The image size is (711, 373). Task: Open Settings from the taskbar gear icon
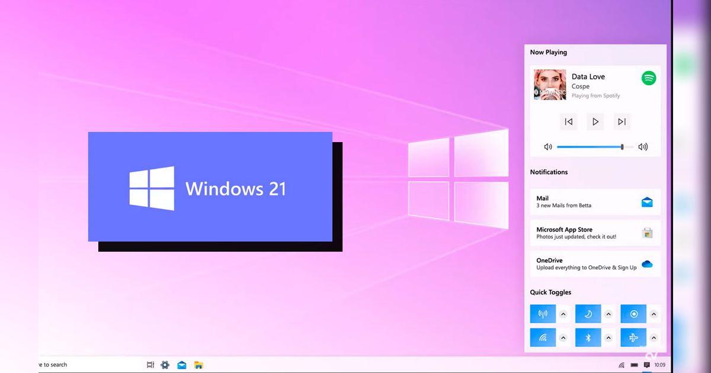tap(165, 365)
